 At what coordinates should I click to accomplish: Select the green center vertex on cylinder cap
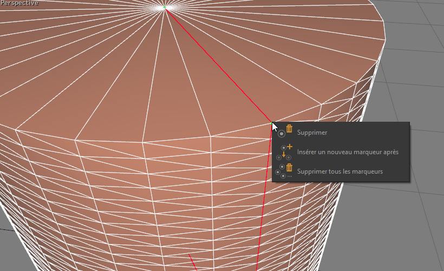(165, 8)
